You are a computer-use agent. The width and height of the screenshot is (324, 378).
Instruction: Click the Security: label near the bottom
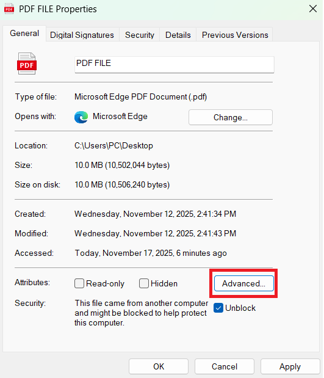[x=30, y=303]
